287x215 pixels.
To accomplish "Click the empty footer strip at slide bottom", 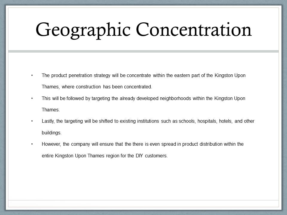I will point(143,203).
